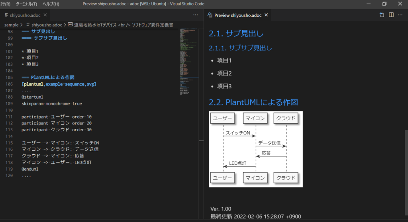Split the preview editor to the right
408x222 pixels.
click(391, 15)
